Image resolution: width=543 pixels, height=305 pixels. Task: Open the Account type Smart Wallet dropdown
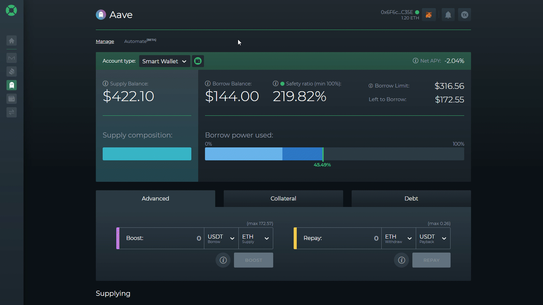tap(164, 61)
